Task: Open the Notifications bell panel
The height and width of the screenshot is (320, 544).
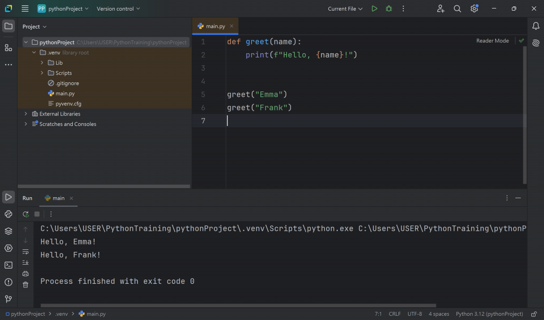Action: point(535,26)
